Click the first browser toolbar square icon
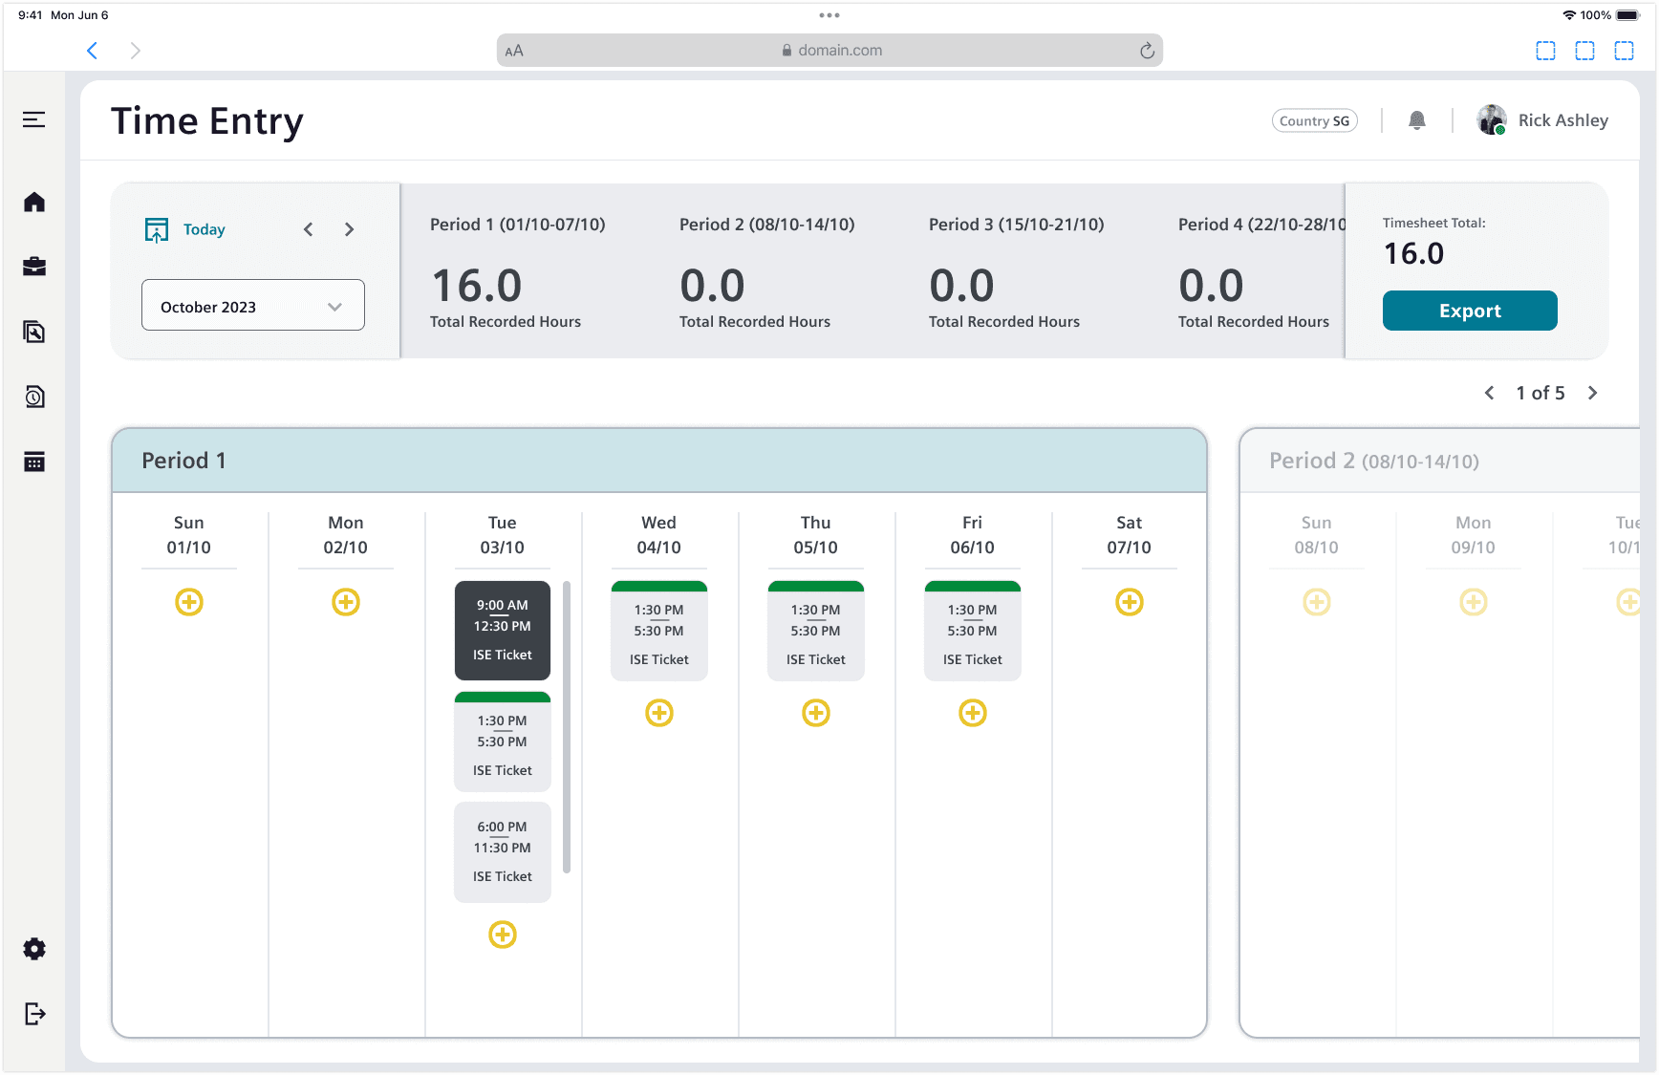Screen dimensions: 1659x1075 (1545, 51)
